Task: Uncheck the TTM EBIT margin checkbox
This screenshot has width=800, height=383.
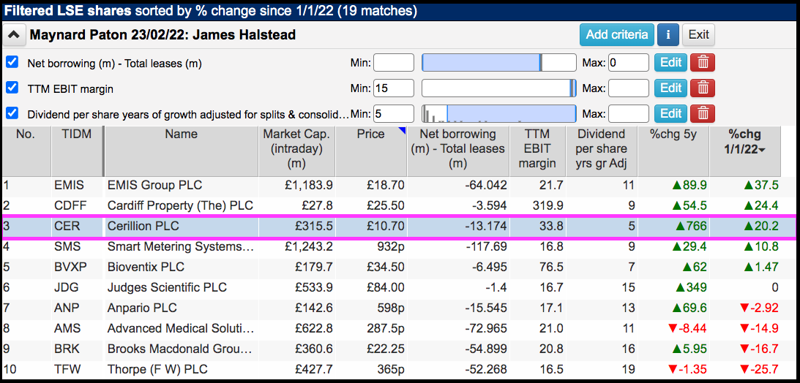Action: pos(12,88)
